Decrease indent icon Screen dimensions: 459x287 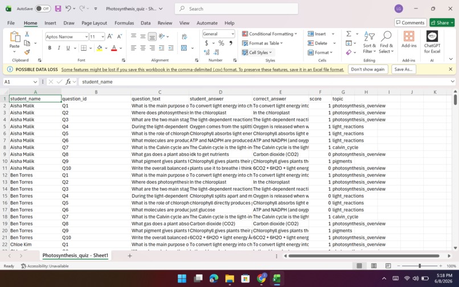(x=162, y=48)
